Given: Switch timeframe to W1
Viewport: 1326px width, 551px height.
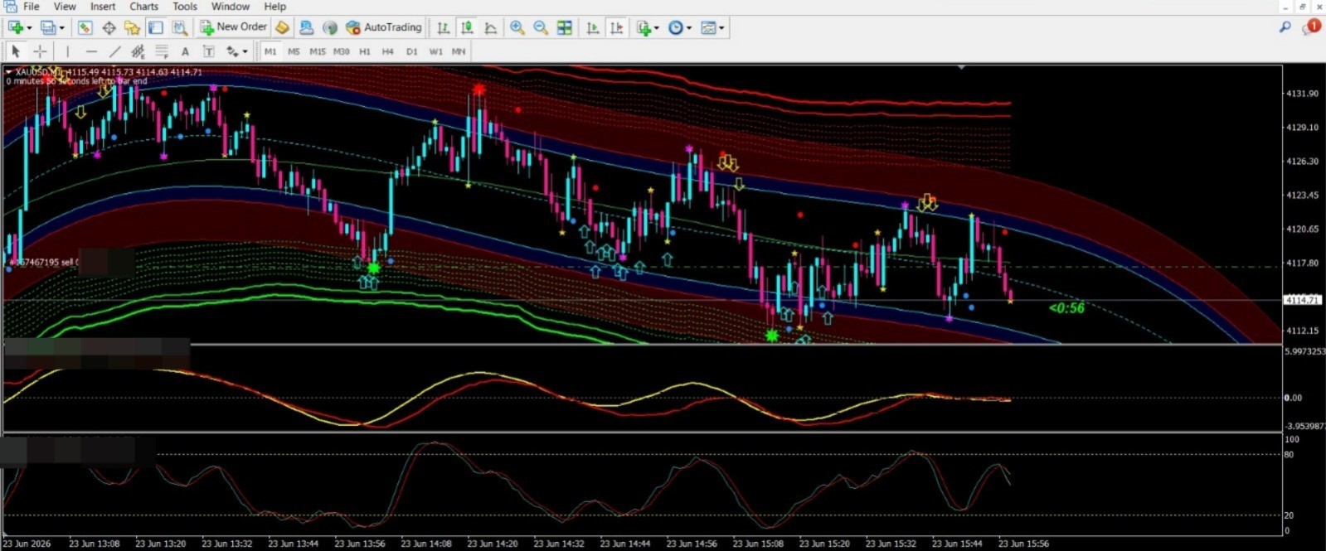Looking at the screenshot, I should (x=435, y=51).
